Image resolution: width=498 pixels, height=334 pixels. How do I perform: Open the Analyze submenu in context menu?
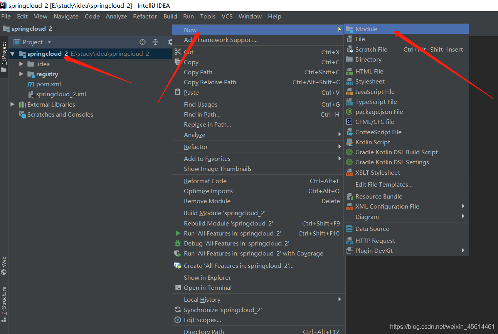(257, 135)
